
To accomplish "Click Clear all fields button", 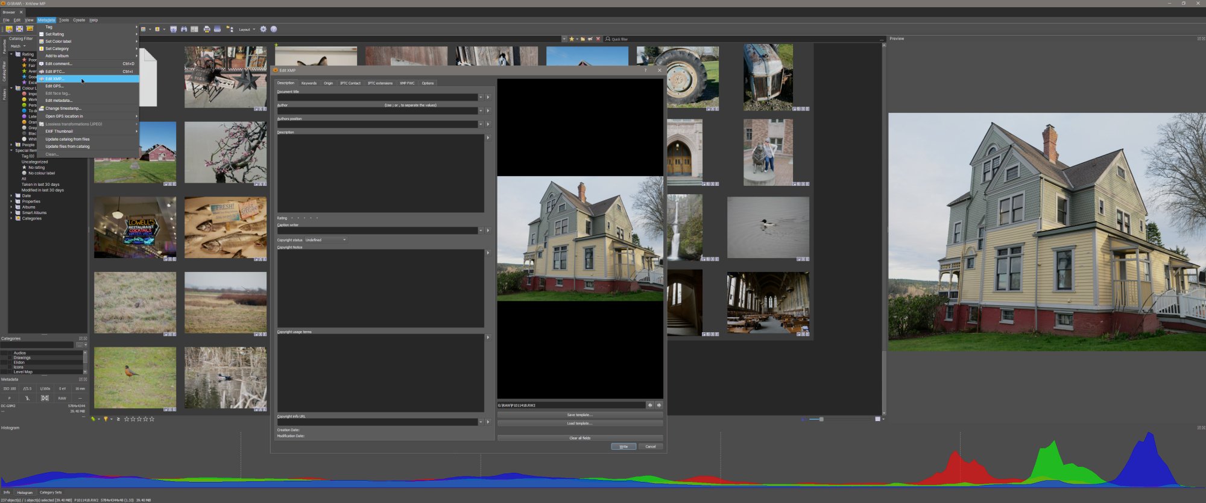I will [580, 438].
